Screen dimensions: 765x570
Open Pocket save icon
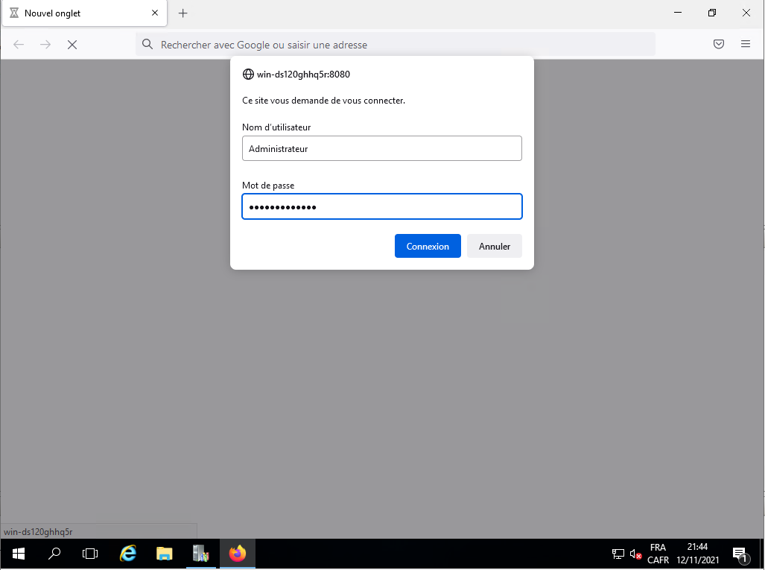(x=718, y=45)
